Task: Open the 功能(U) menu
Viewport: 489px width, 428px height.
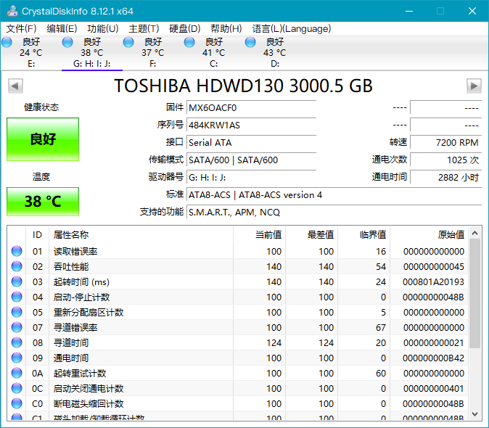Action: 103,29
